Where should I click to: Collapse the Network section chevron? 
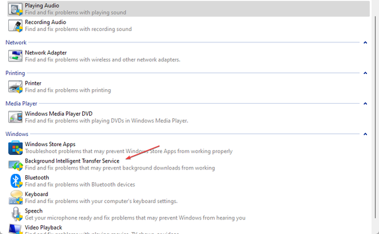pos(365,42)
